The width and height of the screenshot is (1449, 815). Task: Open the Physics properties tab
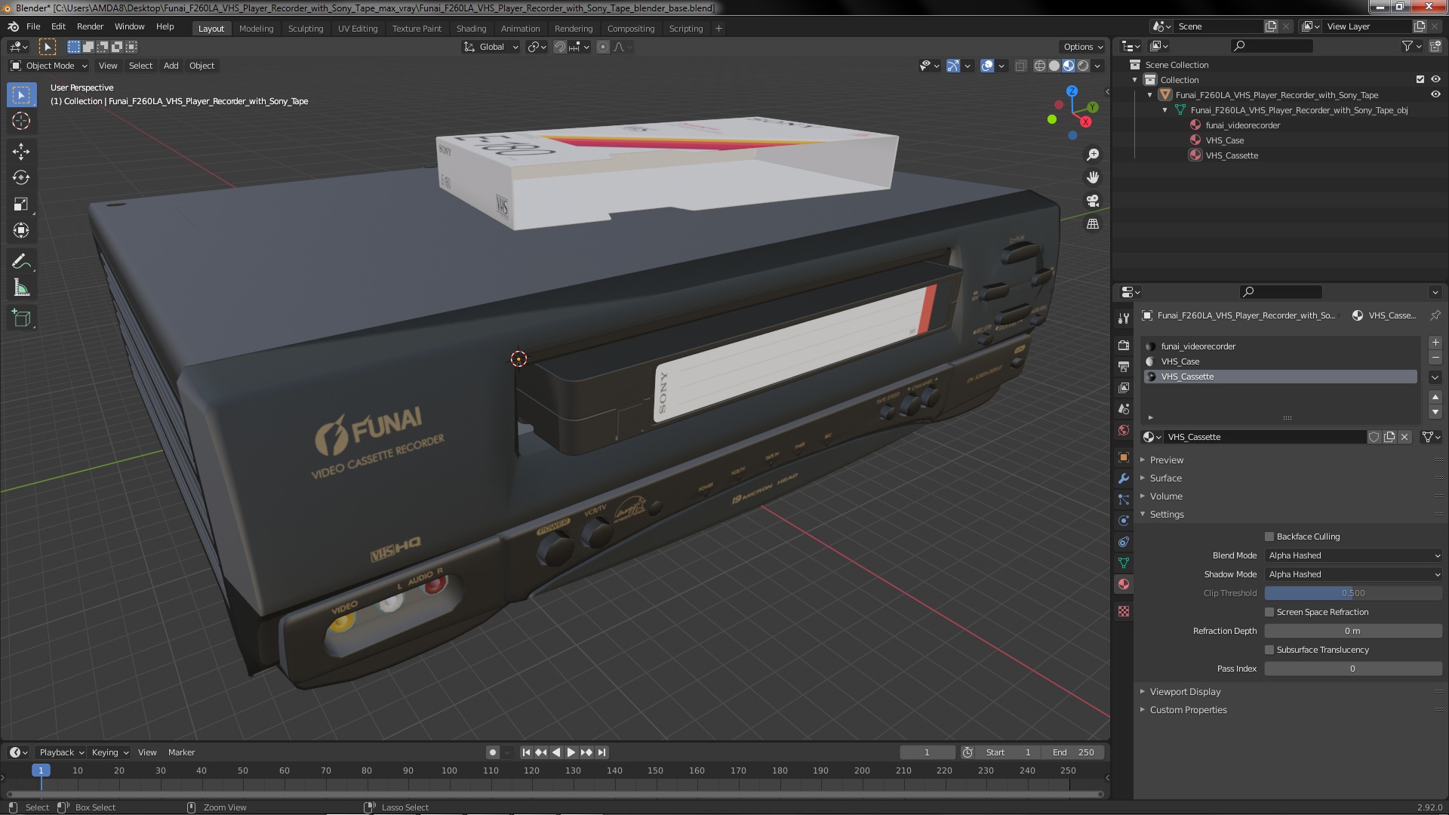tap(1124, 521)
